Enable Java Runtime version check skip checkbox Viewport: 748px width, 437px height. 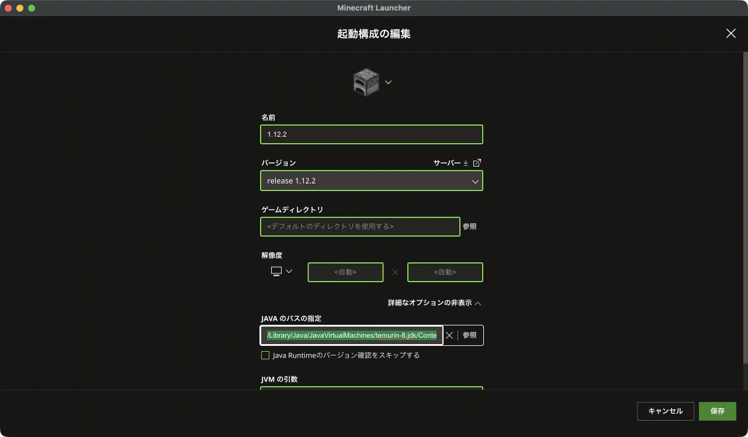[x=265, y=355]
